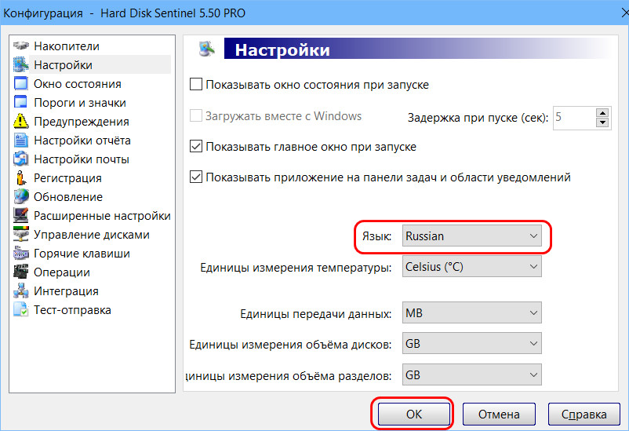Open the Окно состояния section
Screen dimensions: 629x431
[78, 84]
